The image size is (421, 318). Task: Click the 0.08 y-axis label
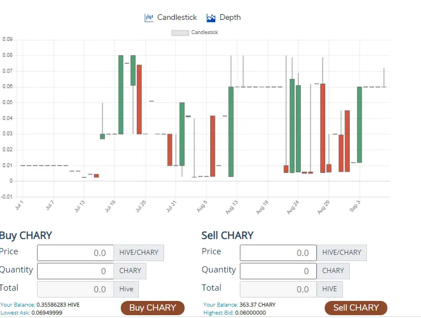tap(7, 55)
